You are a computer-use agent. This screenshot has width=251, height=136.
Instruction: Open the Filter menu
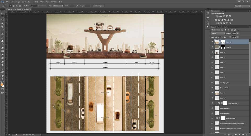42,2
